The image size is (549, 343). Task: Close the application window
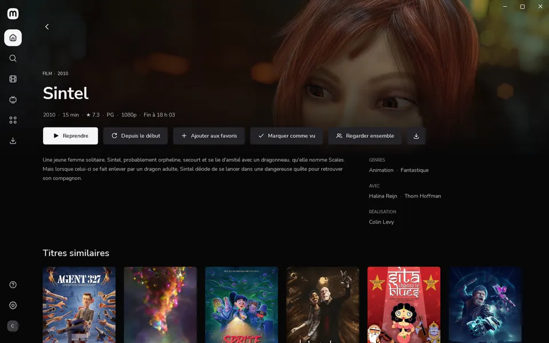click(540, 7)
